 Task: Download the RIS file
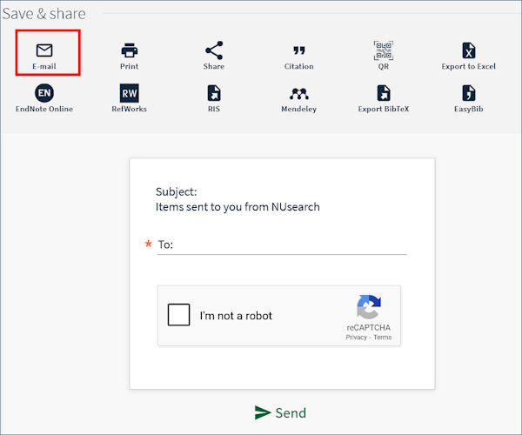click(213, 93)
